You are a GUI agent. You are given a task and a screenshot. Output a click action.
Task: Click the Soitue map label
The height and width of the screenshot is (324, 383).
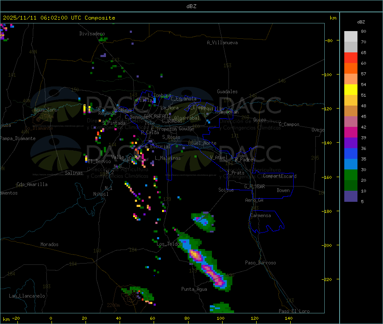point(226,190)
